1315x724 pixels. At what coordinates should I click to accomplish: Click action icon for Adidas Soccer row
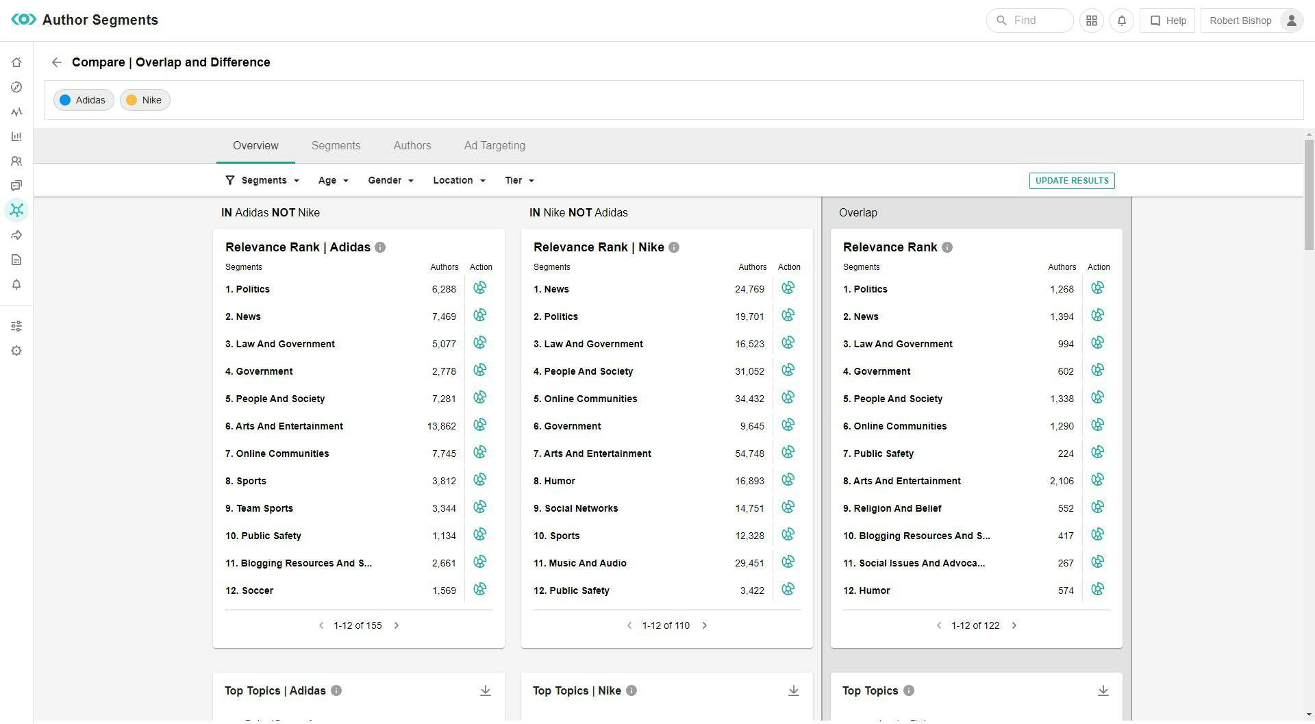pyautogui.click(x=480, y=590)
